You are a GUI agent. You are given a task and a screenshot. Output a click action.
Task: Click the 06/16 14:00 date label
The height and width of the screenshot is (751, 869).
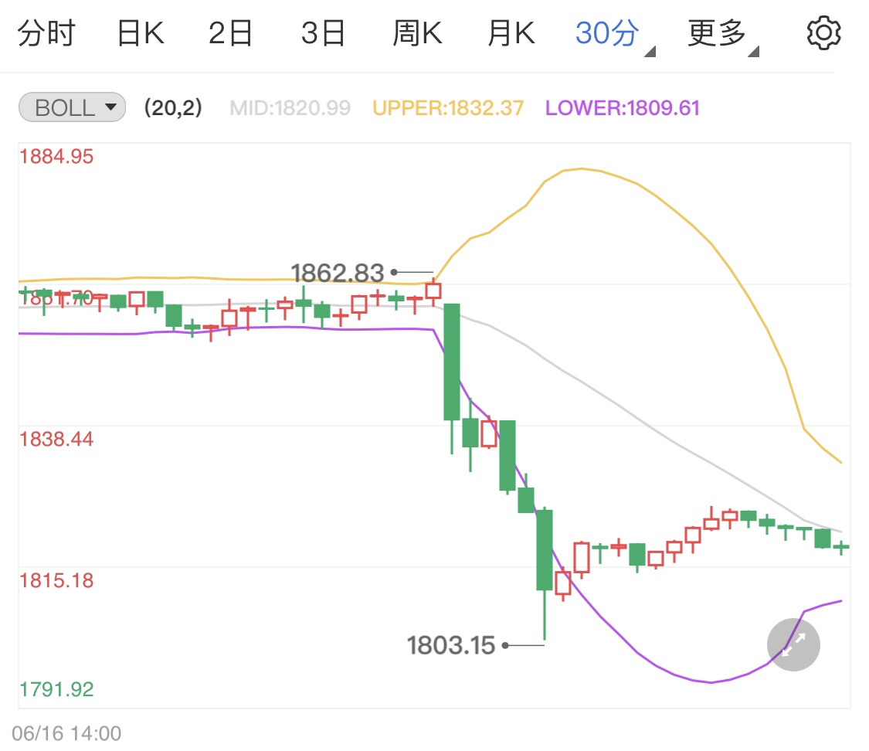tap(66, 733)
